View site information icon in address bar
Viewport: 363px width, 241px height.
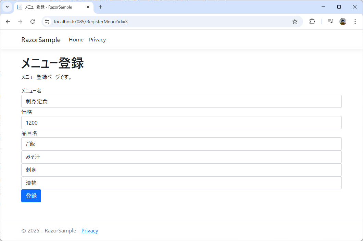48,22
